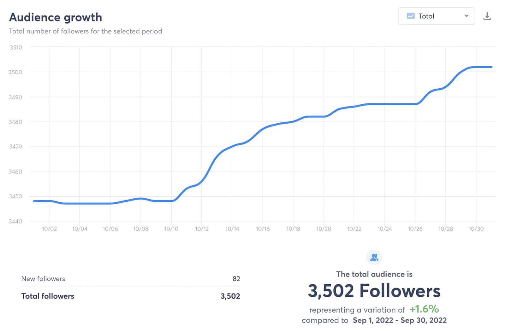Click the 3450 y-axis value
The width and height of the screenshot is (505, 331).
pyautogui.click(x=15, y=196)
